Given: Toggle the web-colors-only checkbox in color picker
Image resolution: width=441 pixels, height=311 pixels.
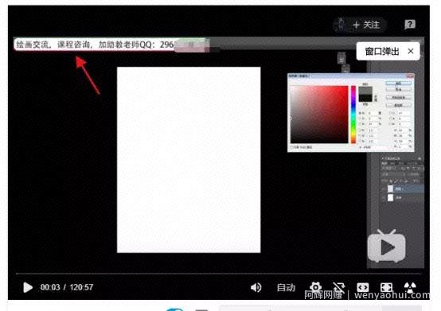Looking at the screenshot, I should pyautogui.click(x=292, y=147).
